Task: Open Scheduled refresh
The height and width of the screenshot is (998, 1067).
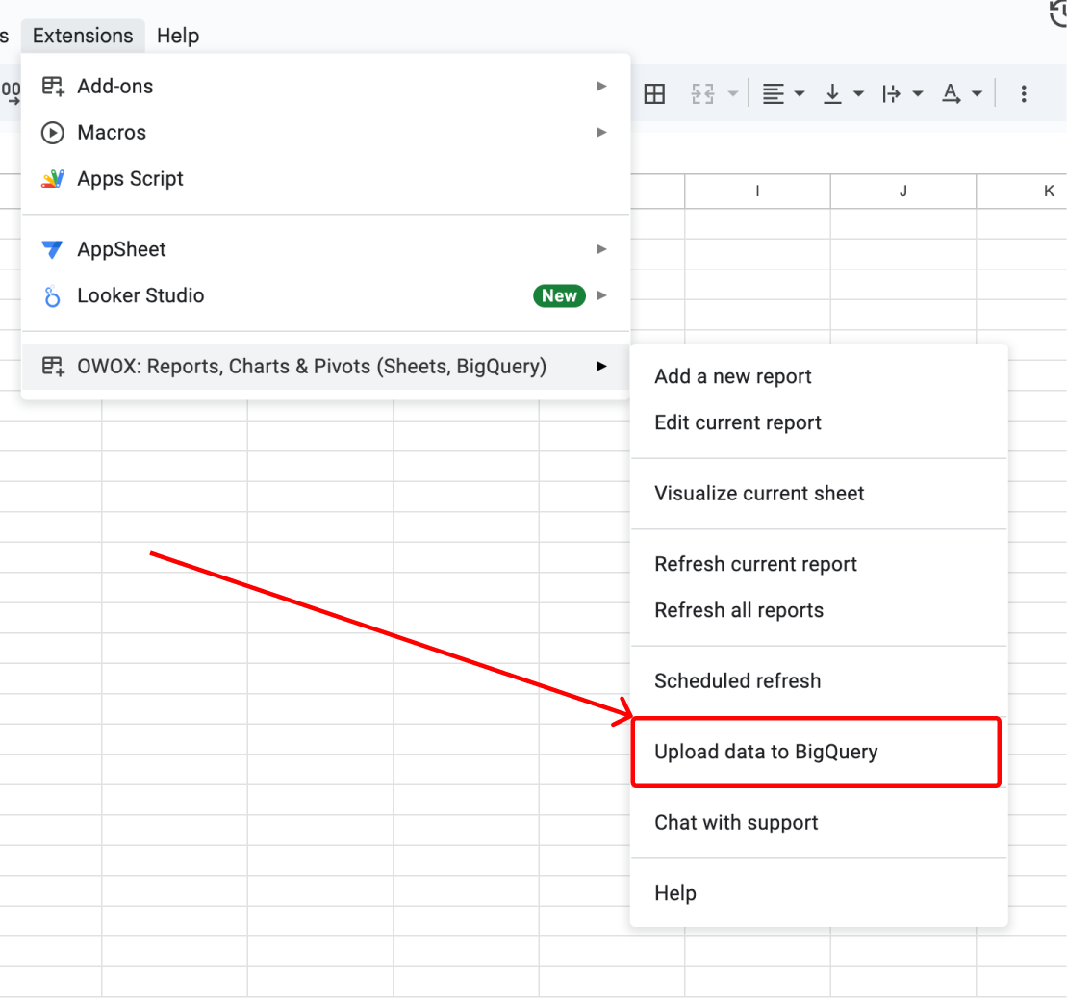Action: click(819, 681)
